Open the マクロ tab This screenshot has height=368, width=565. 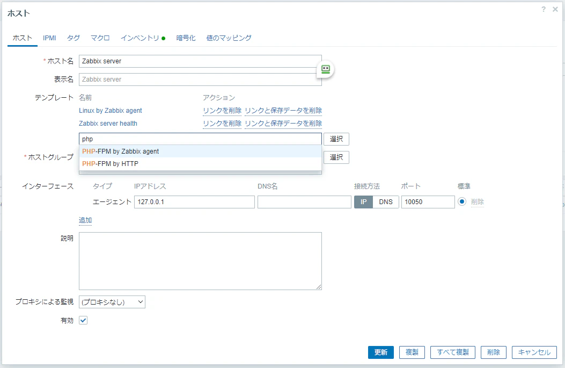[100, 38]
